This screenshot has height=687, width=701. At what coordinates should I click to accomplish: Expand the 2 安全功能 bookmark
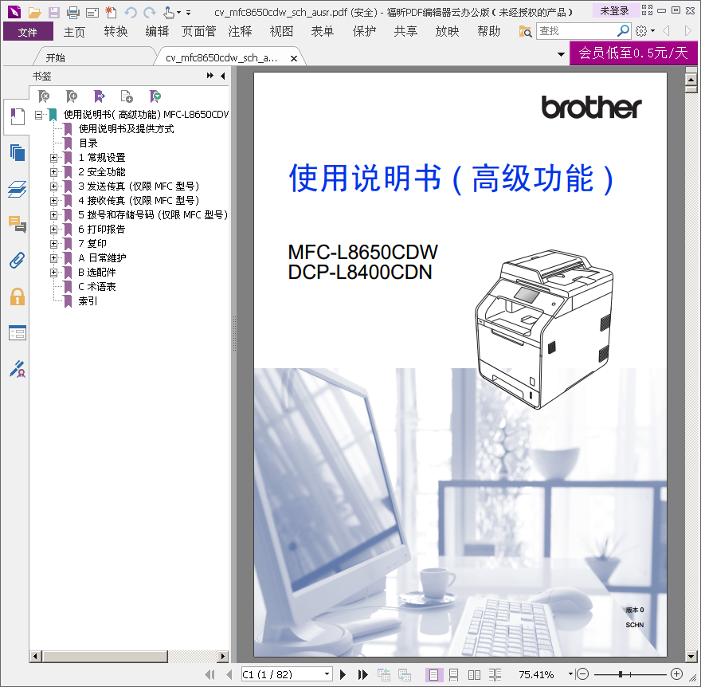(x=53, y=172)
